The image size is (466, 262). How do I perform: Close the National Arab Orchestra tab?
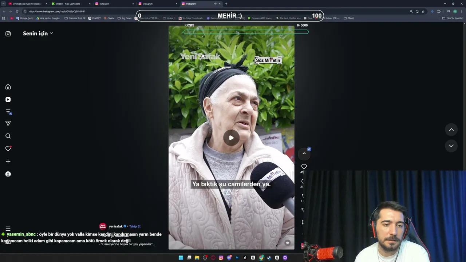(46, 4)
